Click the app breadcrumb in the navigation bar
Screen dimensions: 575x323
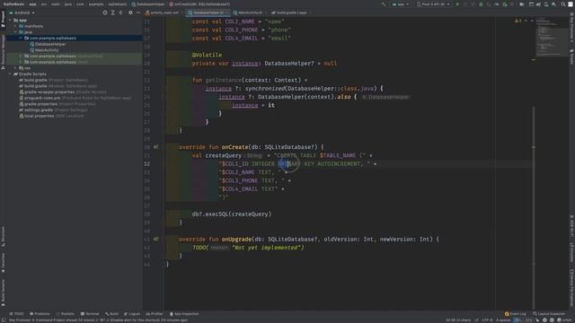pyautogui.click(x=32, y=4)
